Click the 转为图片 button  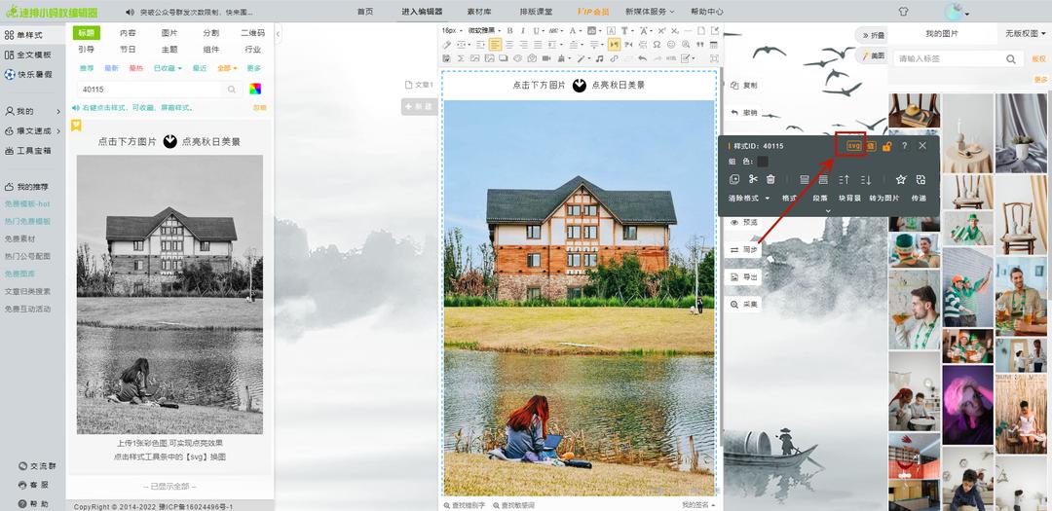[x=883, y=198]
